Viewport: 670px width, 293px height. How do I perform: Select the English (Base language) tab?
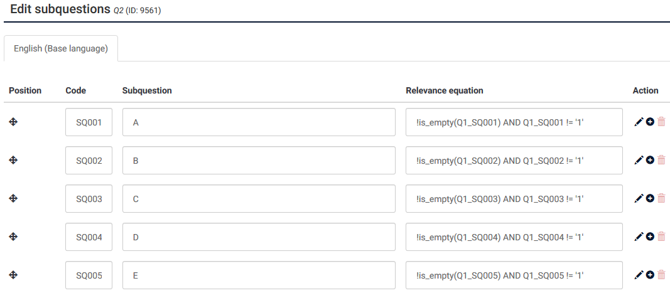click(x=61, y=48)
